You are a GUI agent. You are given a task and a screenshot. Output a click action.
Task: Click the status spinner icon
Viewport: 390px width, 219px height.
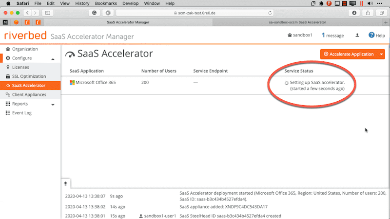(x=287, y=83)
